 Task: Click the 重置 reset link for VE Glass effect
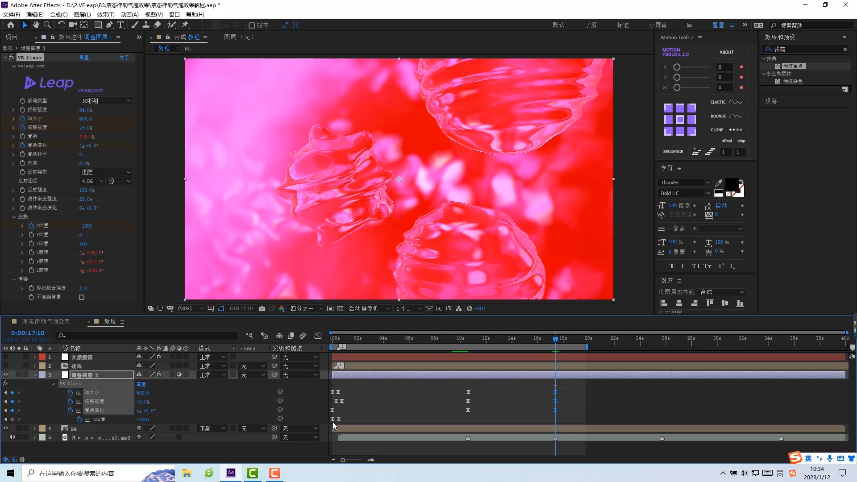click(x=84, y=58)
